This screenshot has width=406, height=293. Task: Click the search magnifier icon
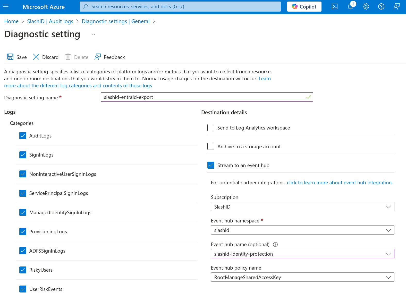[x=86, y=6]
